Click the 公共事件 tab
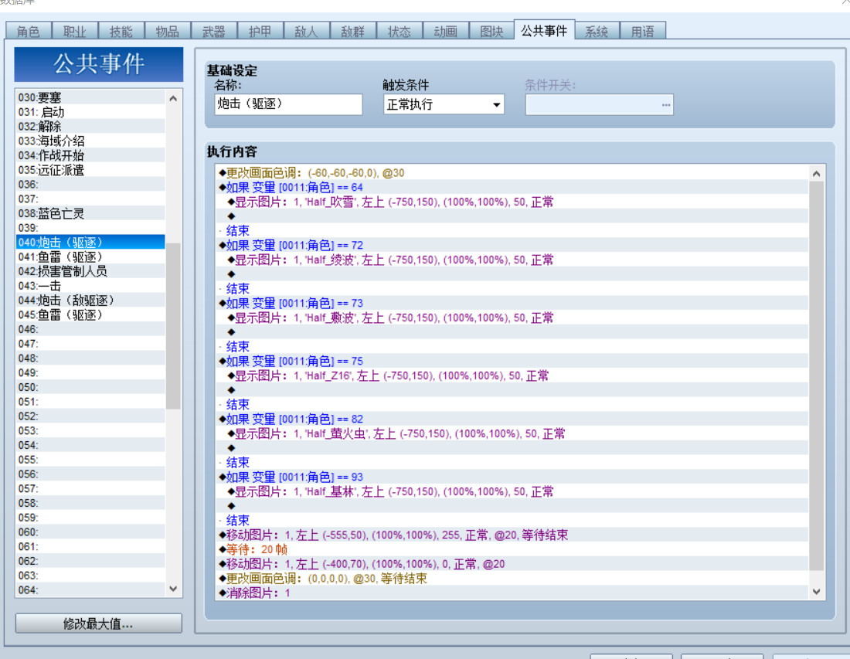The width and height of the screenshot is (850, 659). click(544, 30)
